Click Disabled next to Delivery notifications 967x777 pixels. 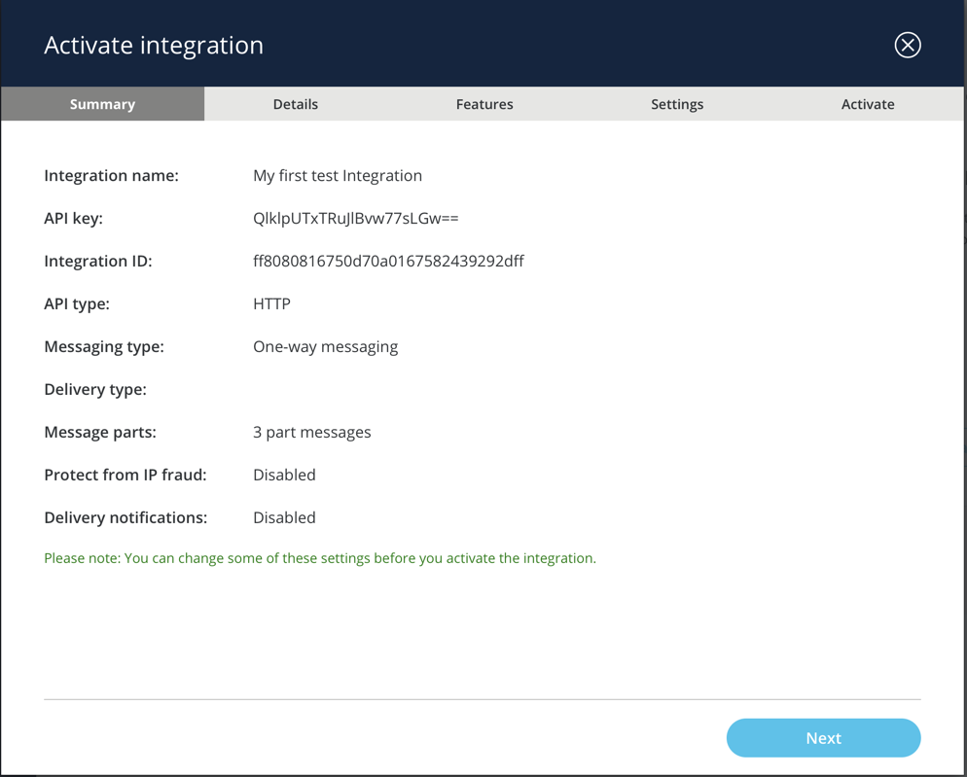(x=284, y=518)
